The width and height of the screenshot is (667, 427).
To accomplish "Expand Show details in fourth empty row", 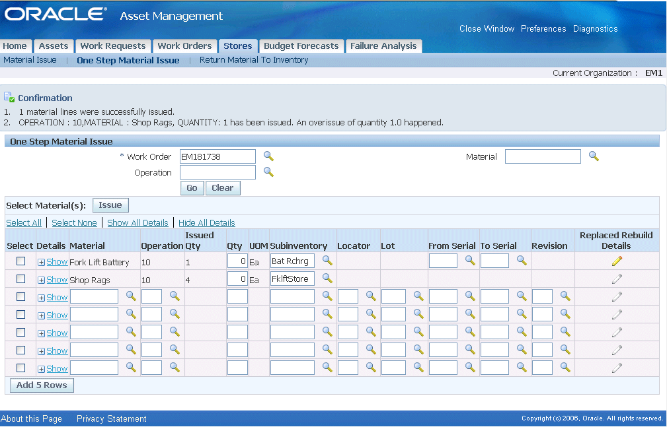I will [x=53, y=351].
